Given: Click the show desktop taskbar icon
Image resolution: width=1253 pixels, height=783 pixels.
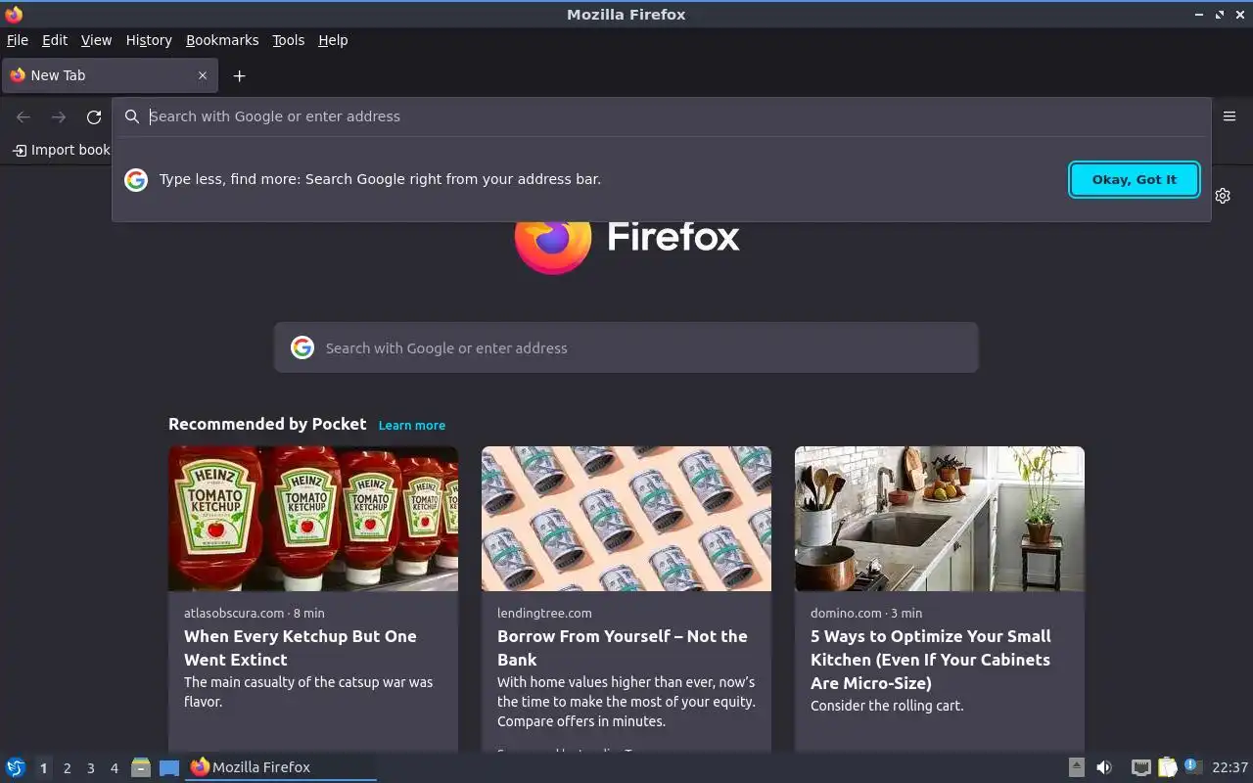Looking at the screenshot, I should 169,767.
